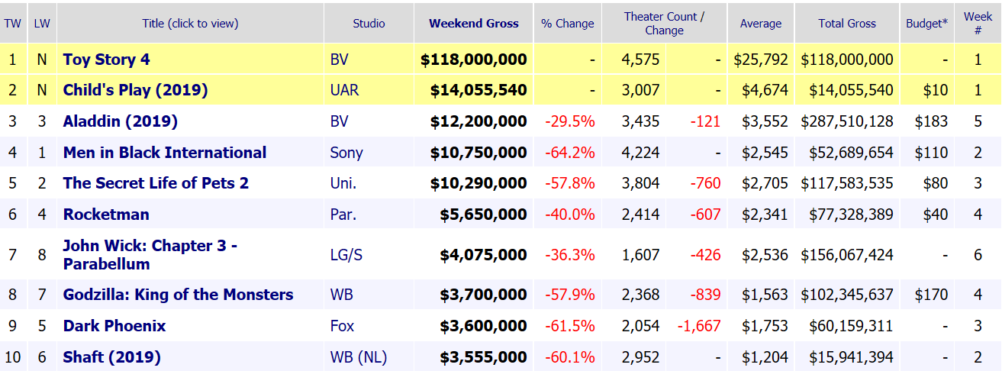
Task: Sort by Total Gross column header
Action: (847, 24)
